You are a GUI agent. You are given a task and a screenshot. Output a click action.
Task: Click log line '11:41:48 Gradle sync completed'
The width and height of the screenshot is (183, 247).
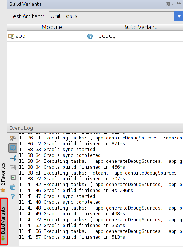tap(60, 202)
